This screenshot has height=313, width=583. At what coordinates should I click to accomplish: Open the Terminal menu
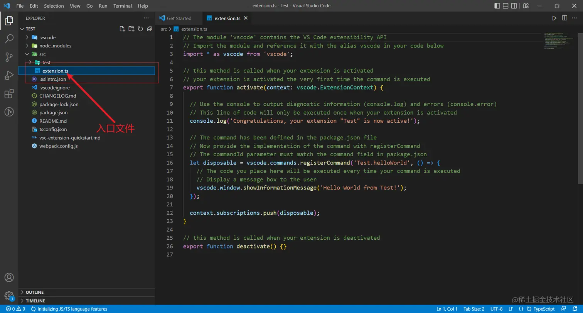pos(122,6)
